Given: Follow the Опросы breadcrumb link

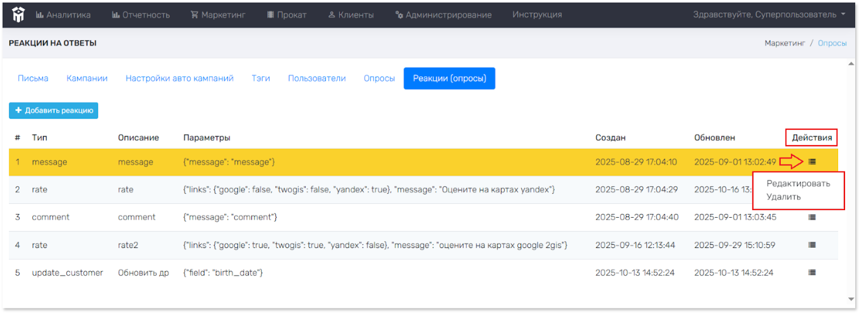Looking at the screenshot, I should pyautogui.click(x=832, y=44).
